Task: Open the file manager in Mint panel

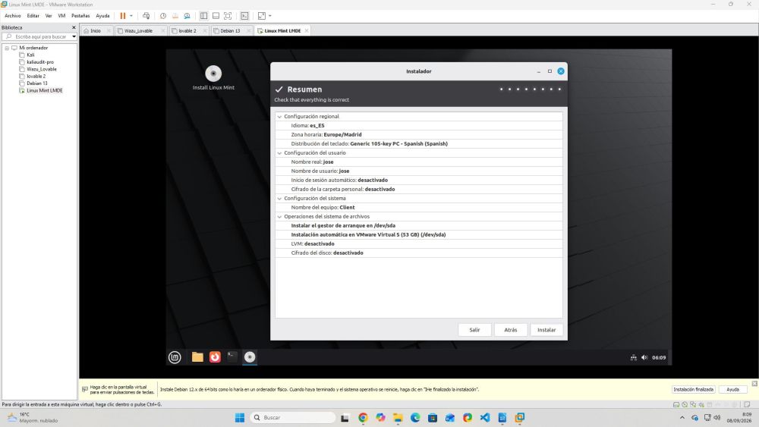Action: click(x=197, y=357)
